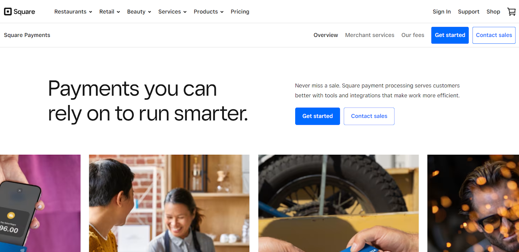
Task: Open the Support link
Action: pos(468,12)
